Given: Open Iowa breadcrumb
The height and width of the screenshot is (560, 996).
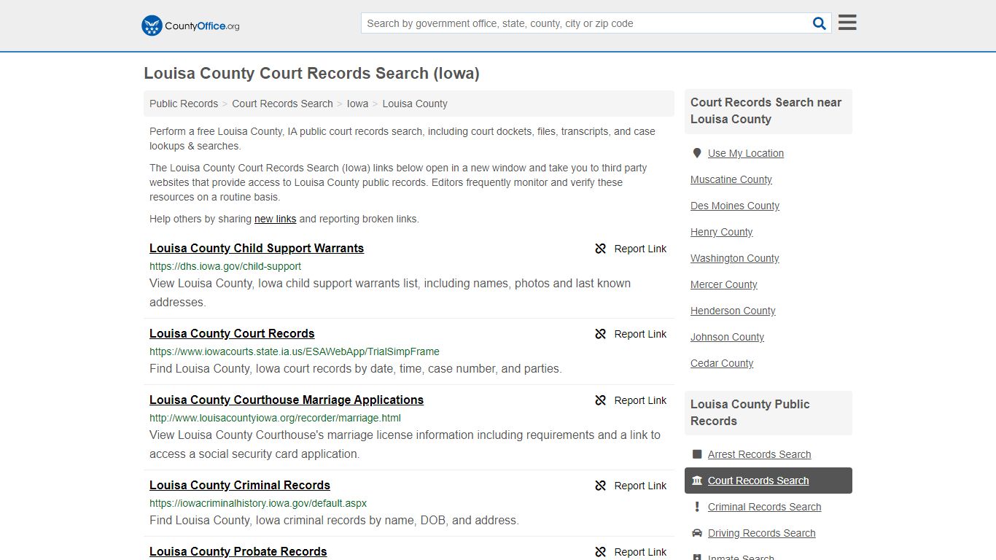Looking at the screenshot, I should tap(357, 104).
